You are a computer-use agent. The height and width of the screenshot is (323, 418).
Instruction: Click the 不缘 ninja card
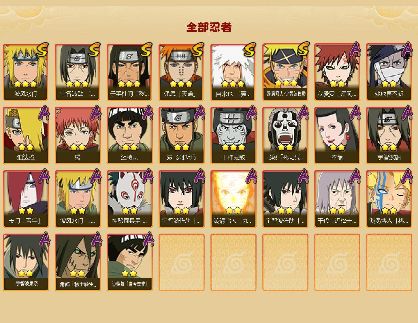(x=337, y=136)
